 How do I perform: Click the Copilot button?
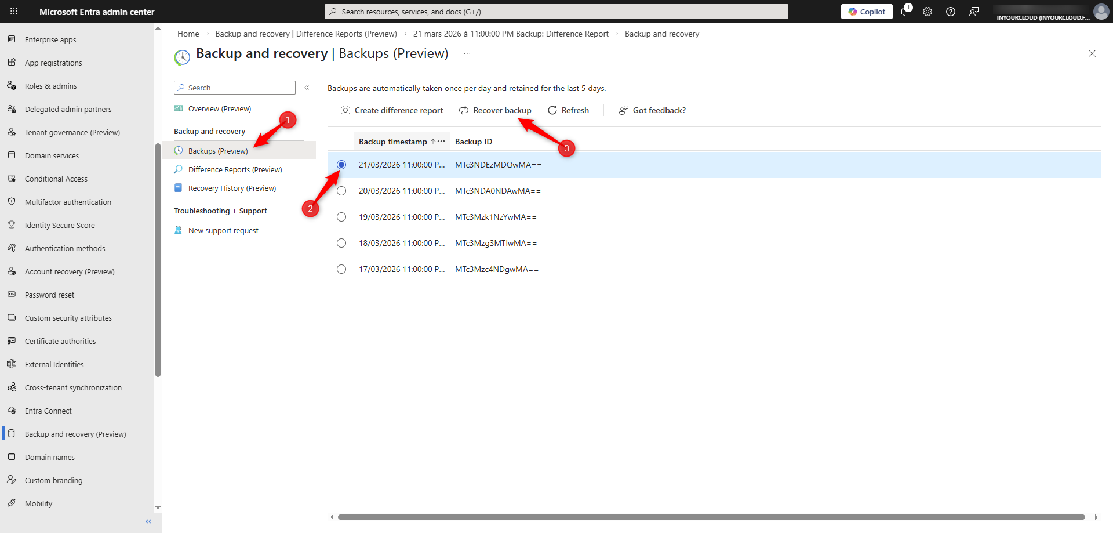[867, 12]
